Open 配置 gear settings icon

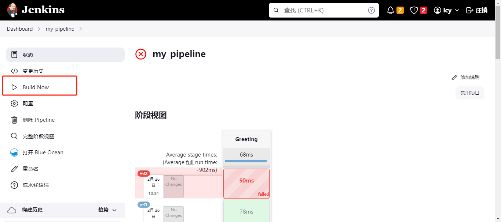(x=14, y=104)
